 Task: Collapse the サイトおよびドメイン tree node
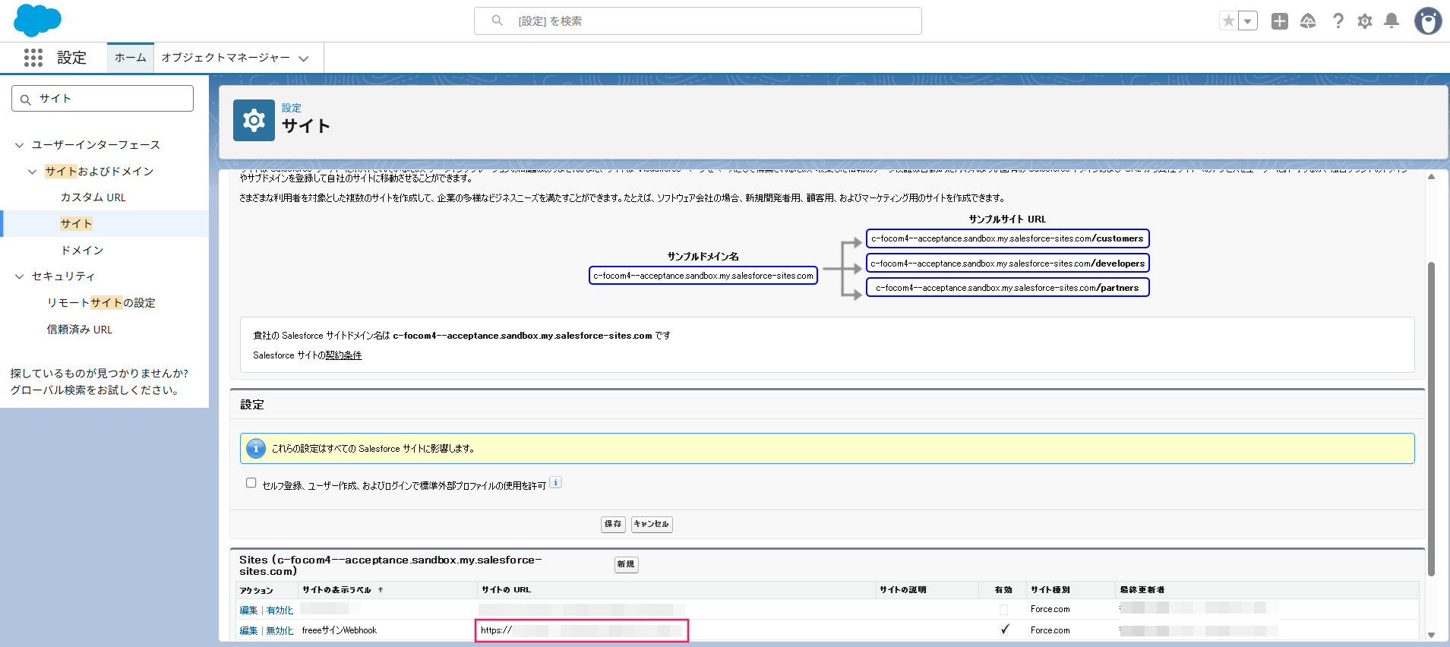pyautogui.click(x=33, y=172)
